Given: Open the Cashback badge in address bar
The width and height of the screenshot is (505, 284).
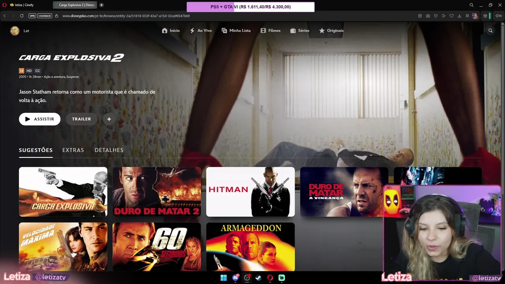Looking at the screenshot, I should [45, 16].
